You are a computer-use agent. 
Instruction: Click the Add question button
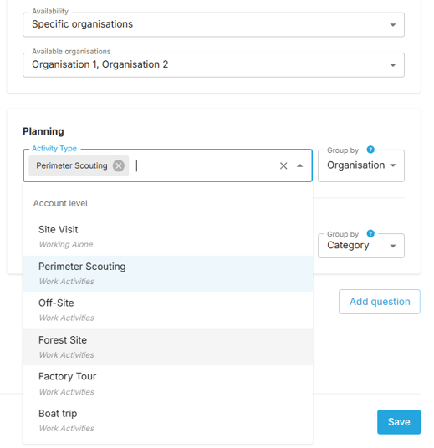pos(380,302)
